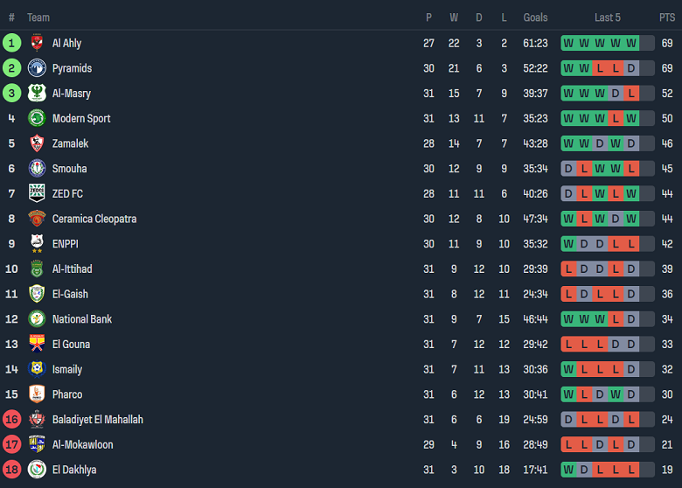Click the Ceramica Cleopatra team crest
The image size is (682, 488).
click(x=37, y=219)
